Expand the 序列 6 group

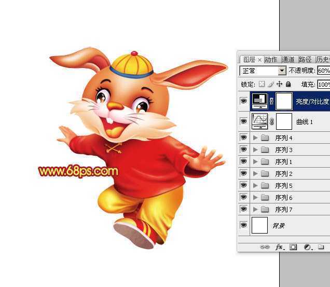click(255, 198)
